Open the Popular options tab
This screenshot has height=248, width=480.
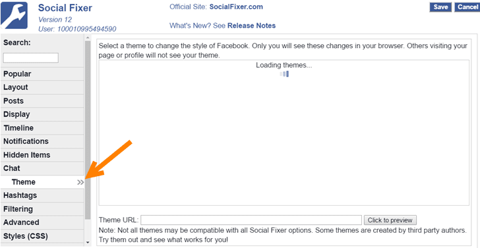[42, 74]
